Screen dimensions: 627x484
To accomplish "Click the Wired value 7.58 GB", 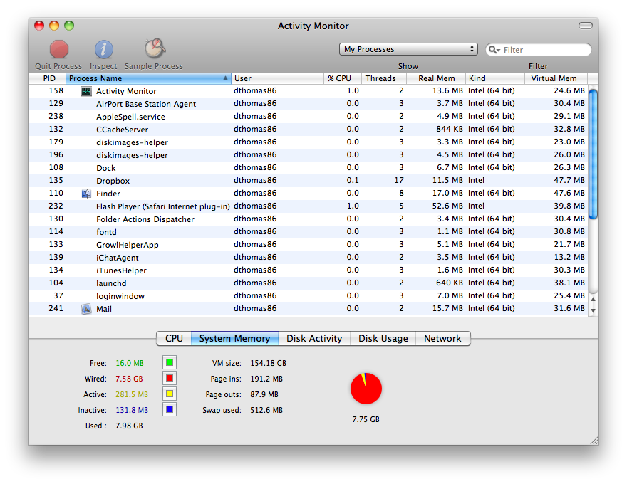I will pyautogui.click(x=129, y=379).
